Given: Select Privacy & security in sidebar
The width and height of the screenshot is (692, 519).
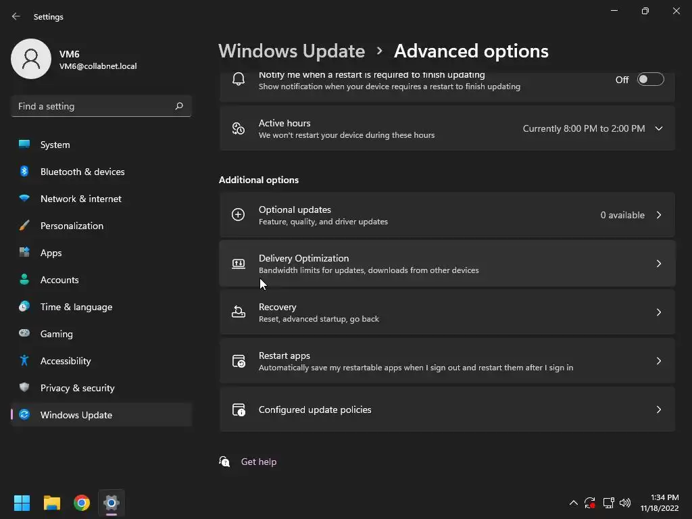Looking at the screenshot, I should [101, 388].
